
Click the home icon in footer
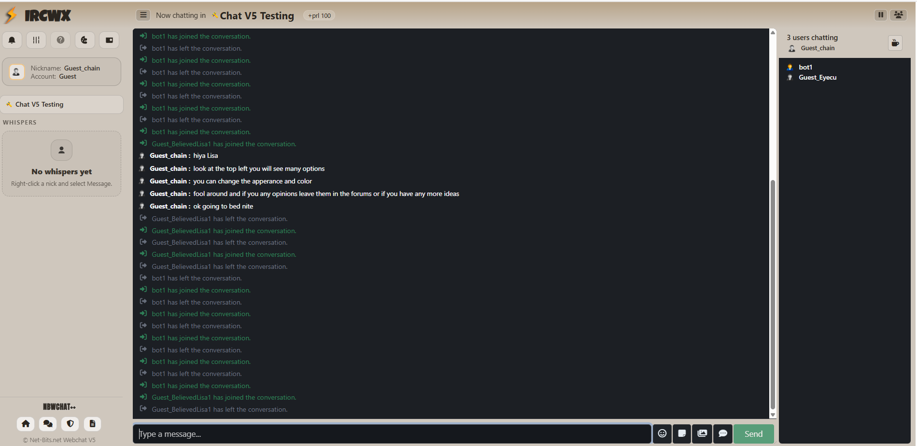pyautogui.click(x=26, y=424)
